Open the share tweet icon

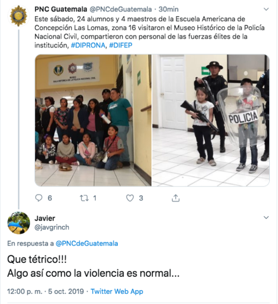pos(176,198)
